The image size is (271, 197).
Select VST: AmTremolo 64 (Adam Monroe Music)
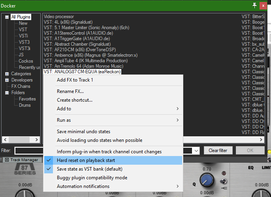pyautogui.click(x=83, y=66)
